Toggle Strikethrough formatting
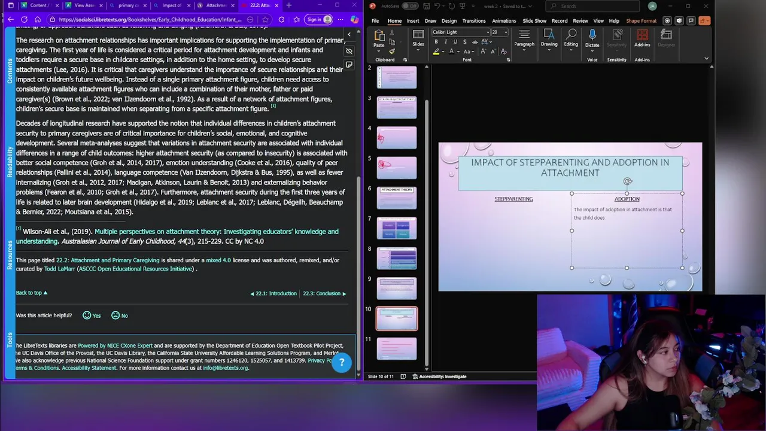 click(475, 42)
